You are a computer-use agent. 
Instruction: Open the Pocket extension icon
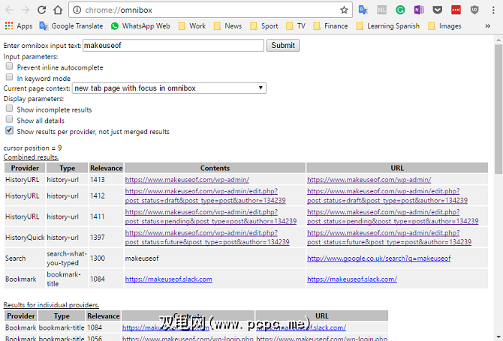pyautogui.click(x=438, y=10)
